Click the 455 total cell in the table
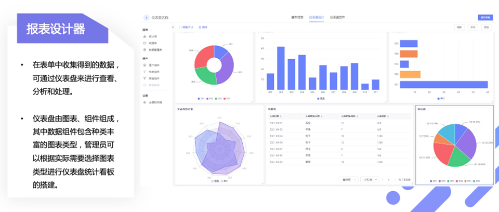 point(379,129)
